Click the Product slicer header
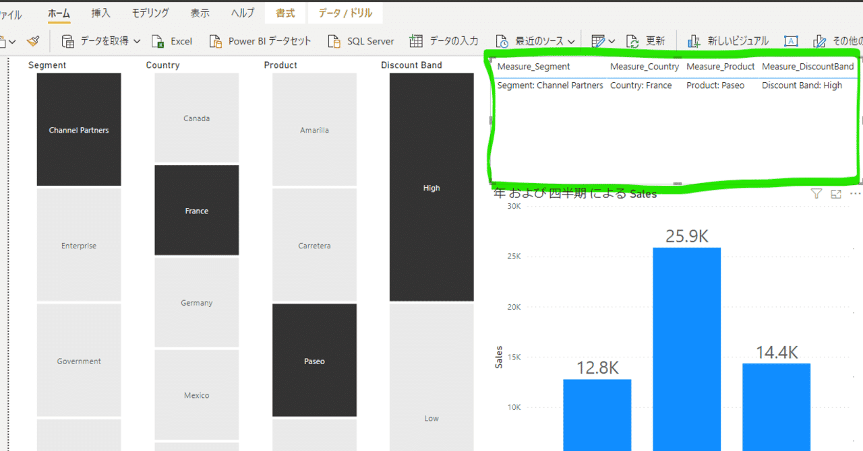 280,65
